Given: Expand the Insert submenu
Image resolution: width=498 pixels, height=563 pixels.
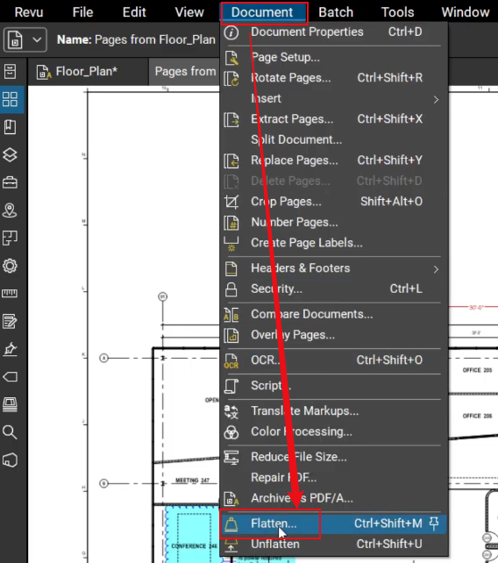Looking at the screenshot, I should pos(333,98).
